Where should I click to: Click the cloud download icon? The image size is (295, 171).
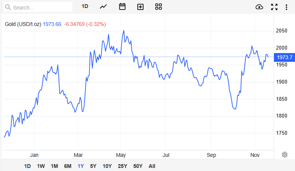click(x=259, y=7)
